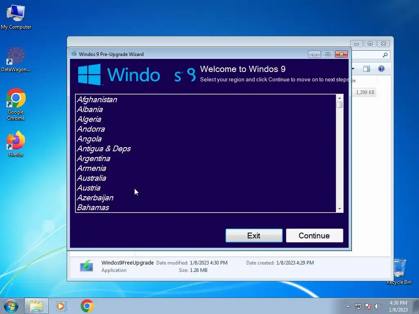Viewport: 419px width, 314px height.
Task: Maximize the Windos 9 Pre-Upgrade Wizard
Action: 328,54
